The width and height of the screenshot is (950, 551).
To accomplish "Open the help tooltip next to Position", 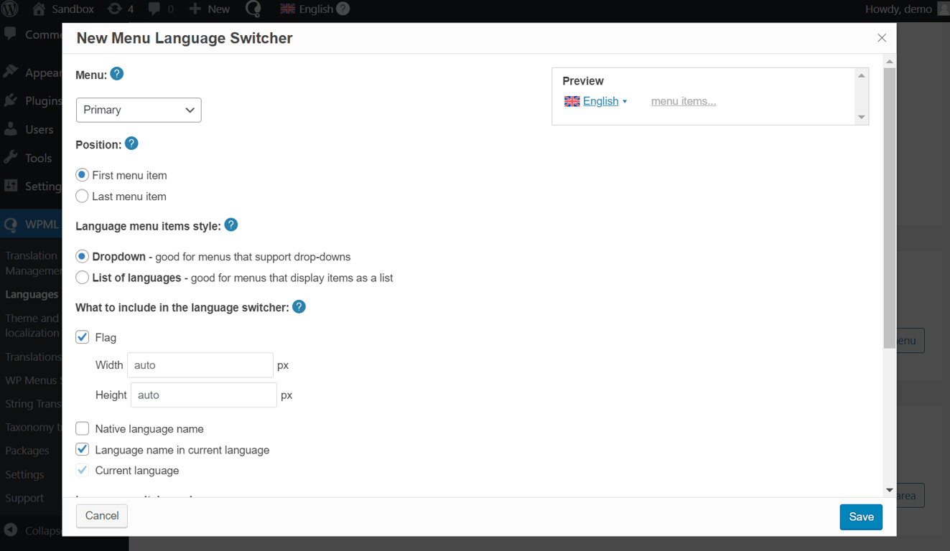I will [x=131, y=143].
